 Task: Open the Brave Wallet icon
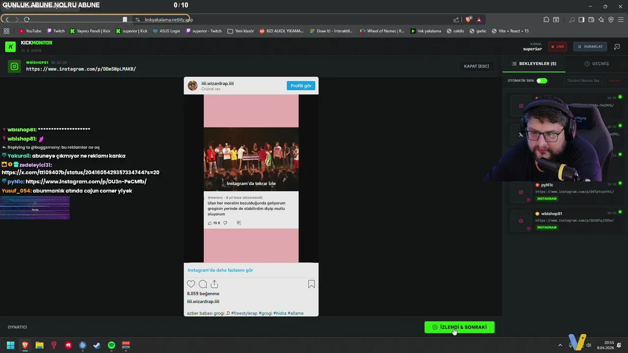click(591, 20)
